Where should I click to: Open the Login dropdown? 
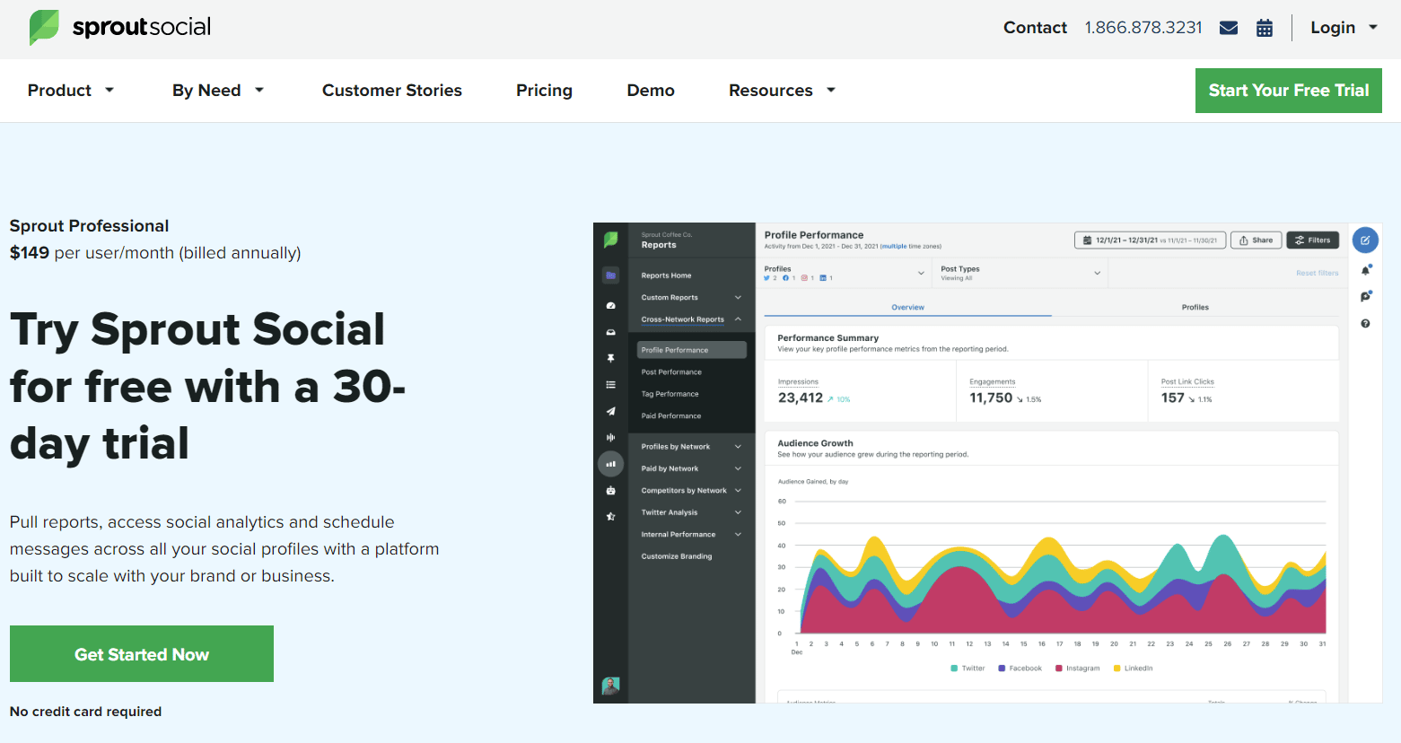pyautogui.click(x=1344, y=28)
